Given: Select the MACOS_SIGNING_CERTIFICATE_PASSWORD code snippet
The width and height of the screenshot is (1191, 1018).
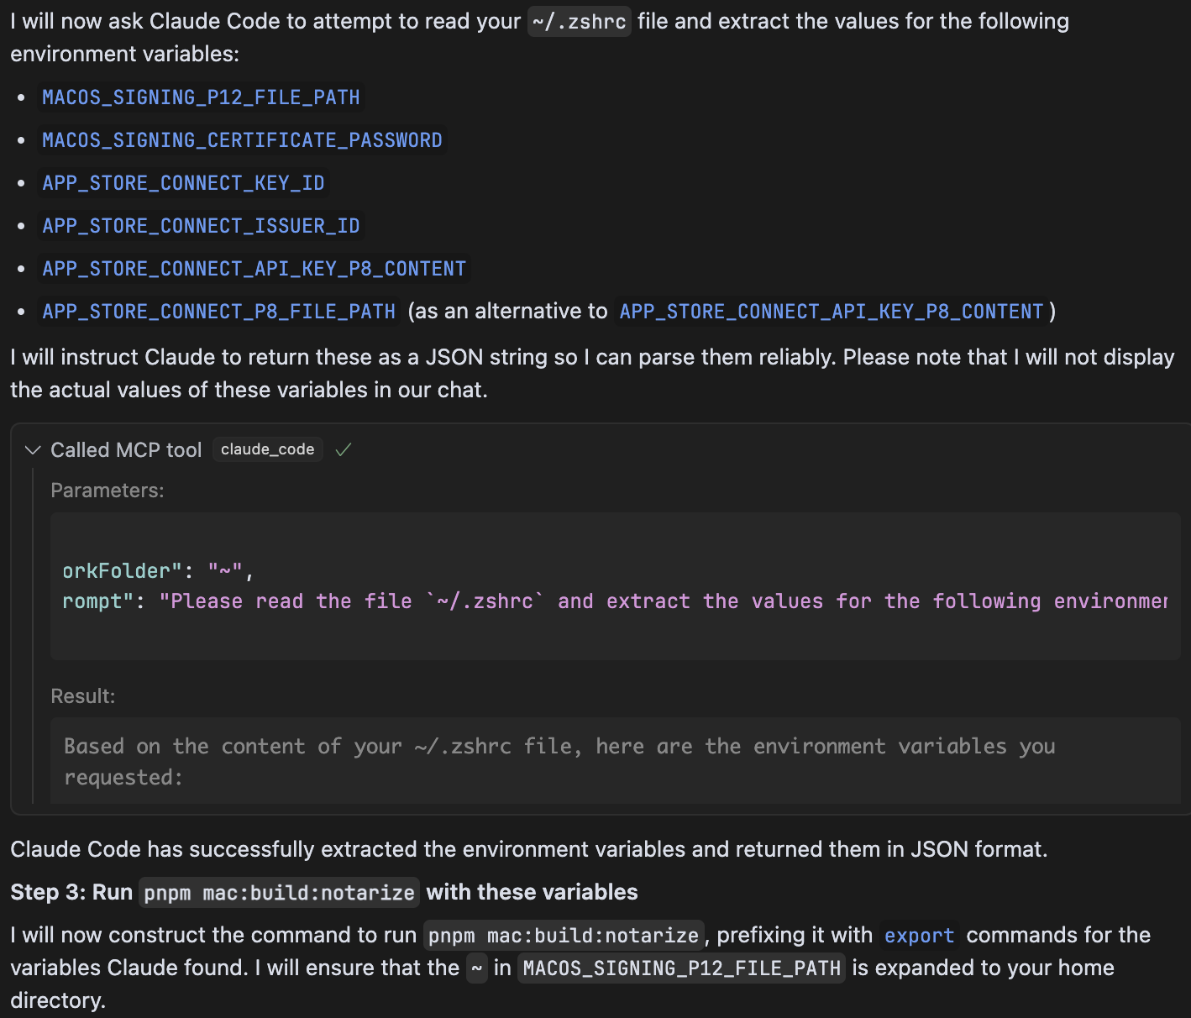Looking at the screenshot, I should tap(242, 139).
